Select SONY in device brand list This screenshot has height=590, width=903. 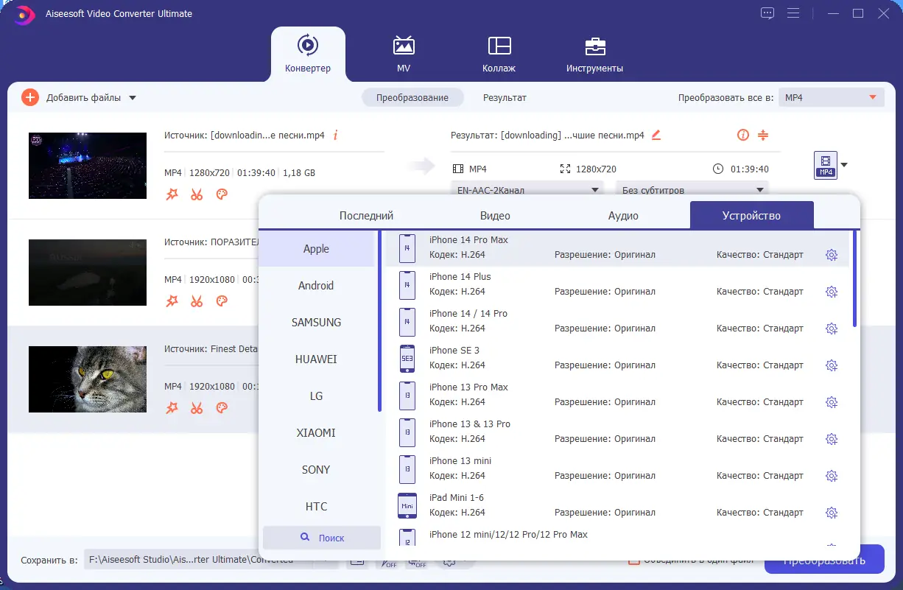(x=317, y=470)
